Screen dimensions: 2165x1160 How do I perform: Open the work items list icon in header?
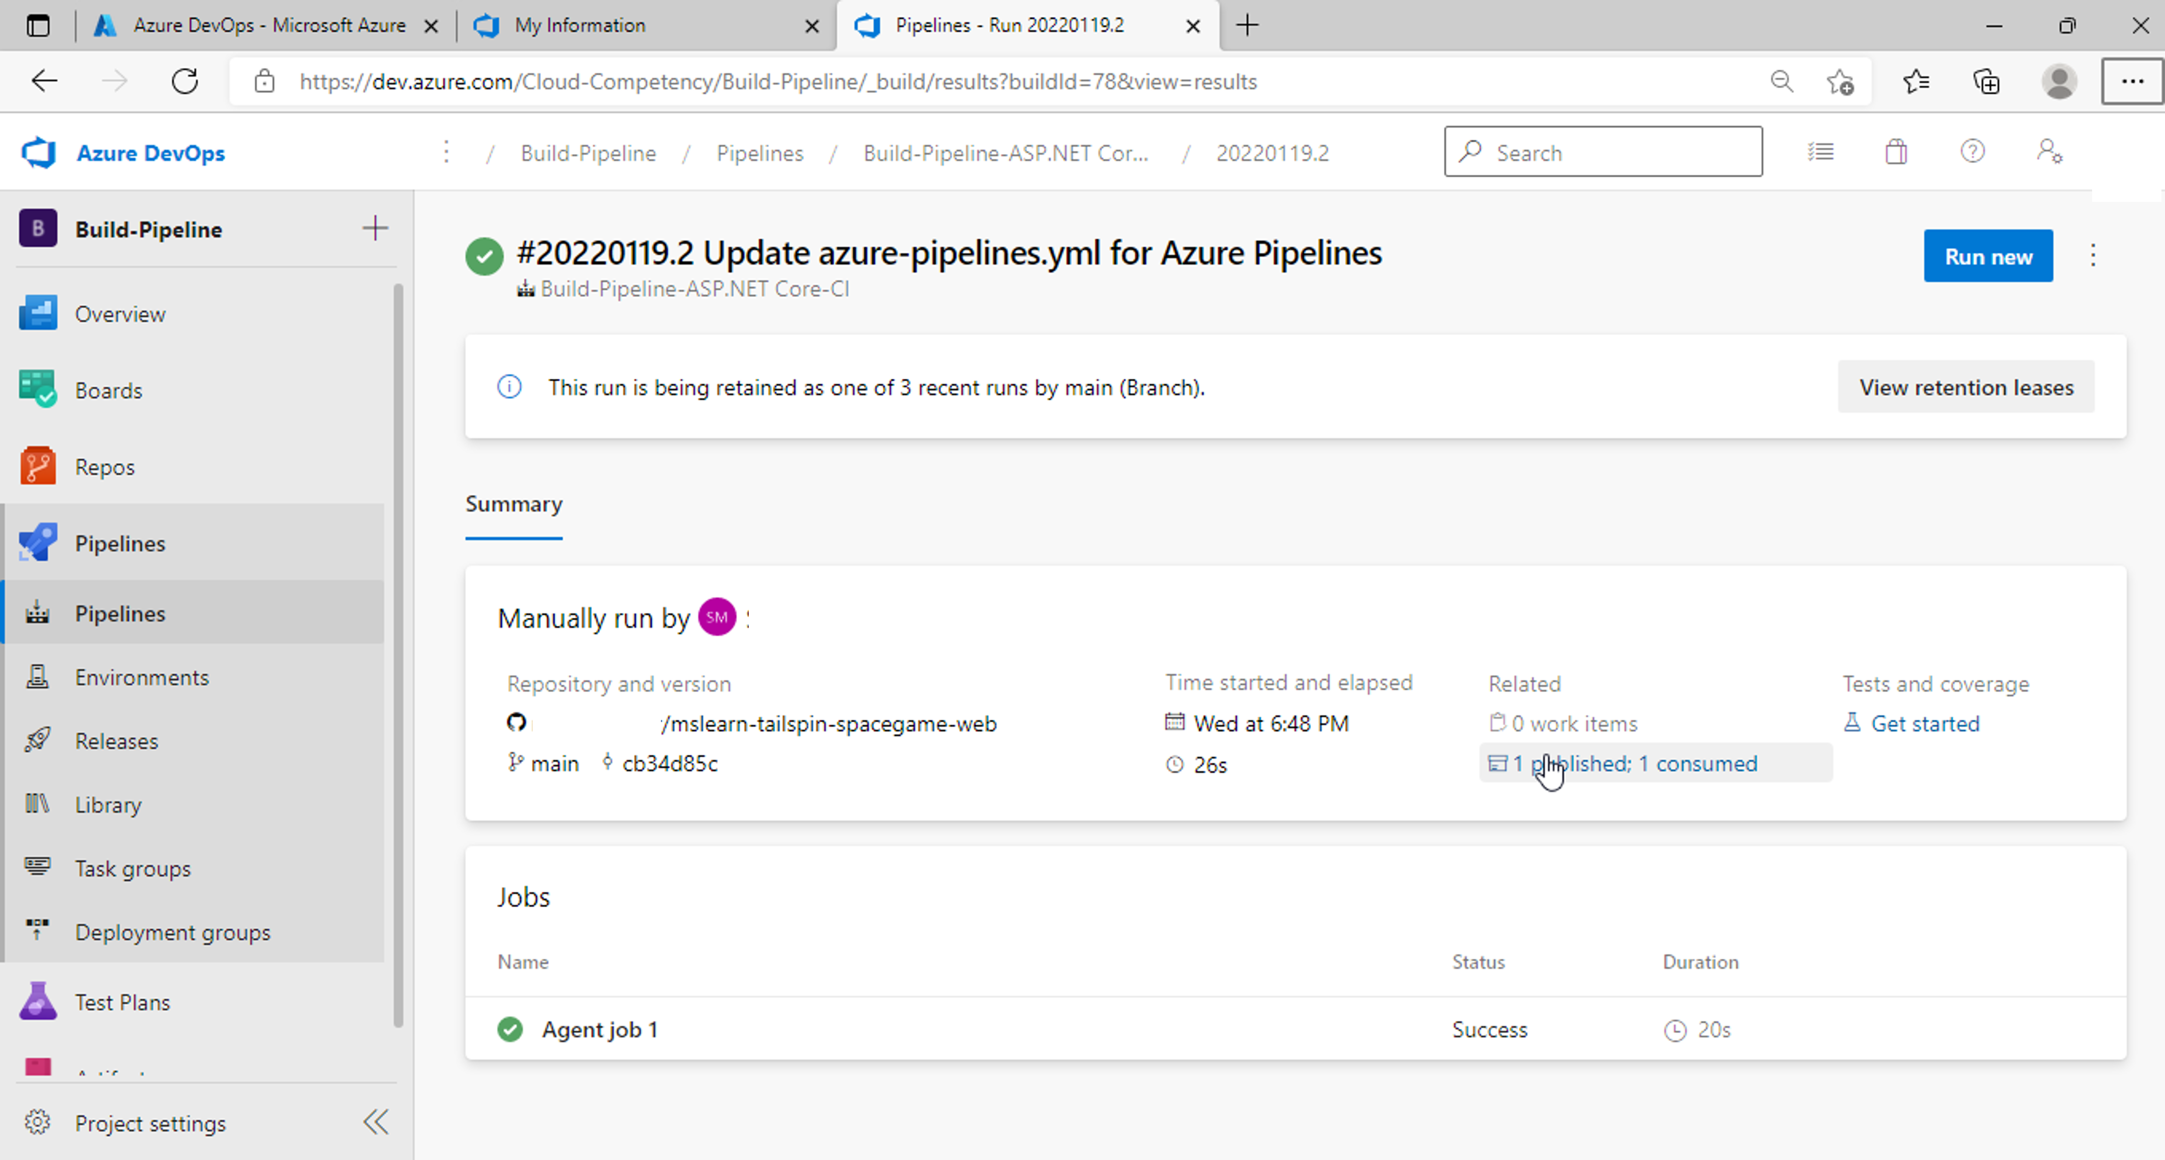[1820, 152]
